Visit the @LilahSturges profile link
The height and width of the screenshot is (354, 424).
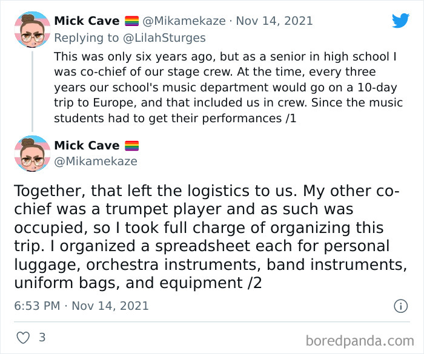165,38
